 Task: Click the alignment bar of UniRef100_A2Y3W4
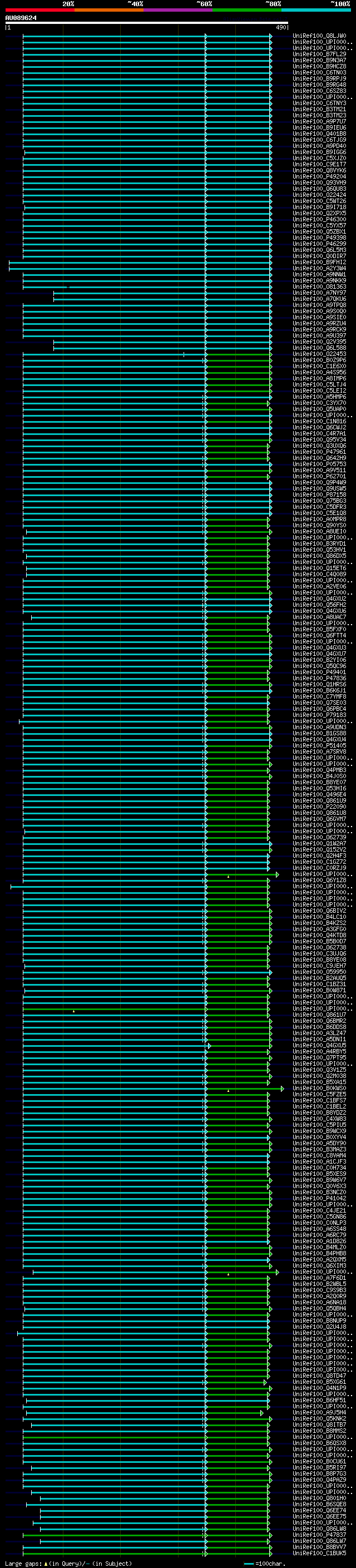(x=141, y=269)
